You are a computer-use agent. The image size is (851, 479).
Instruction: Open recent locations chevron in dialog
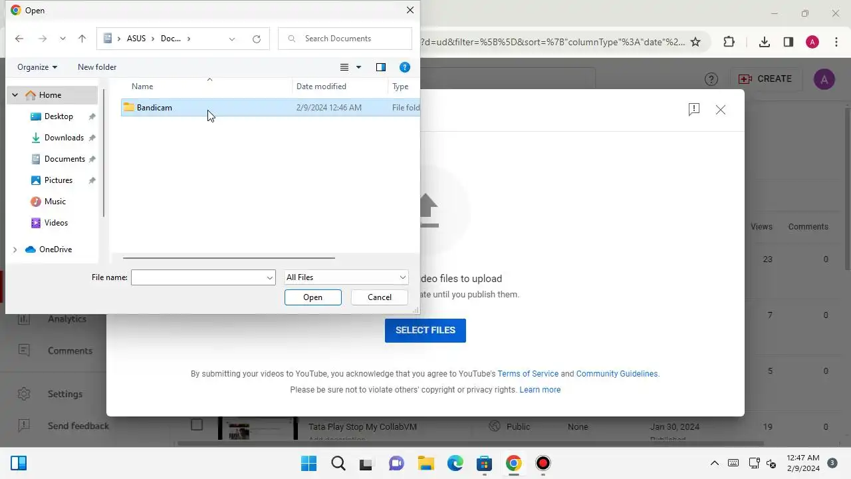[62, 39]
